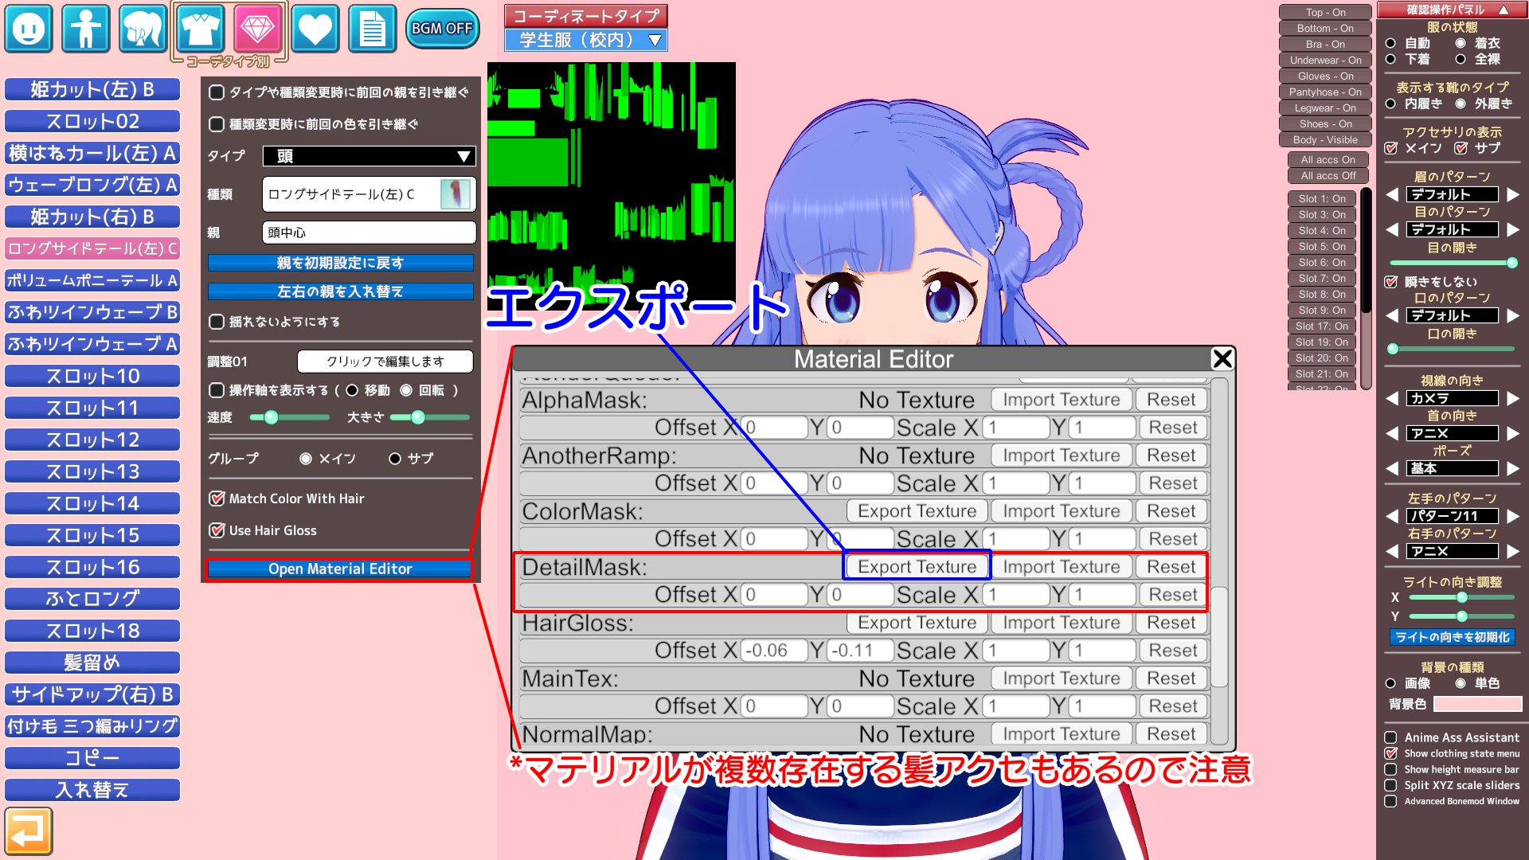Click the next eyebrow pattern arrow
This screenshot has width=1529, height=860.
point(1513,194)
